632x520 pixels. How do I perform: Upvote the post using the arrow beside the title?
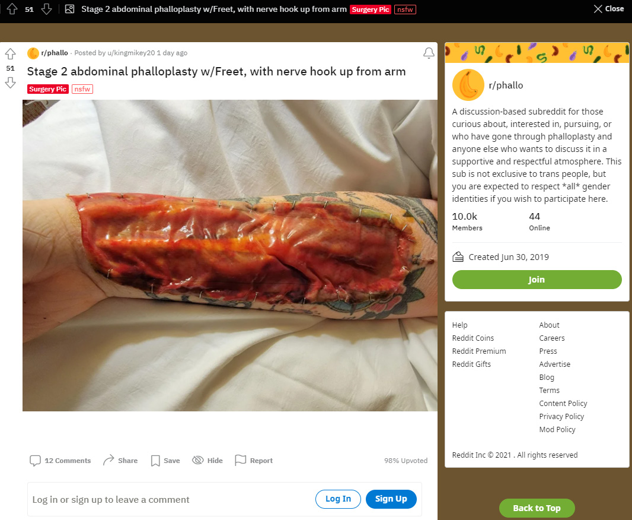(11, 53)
